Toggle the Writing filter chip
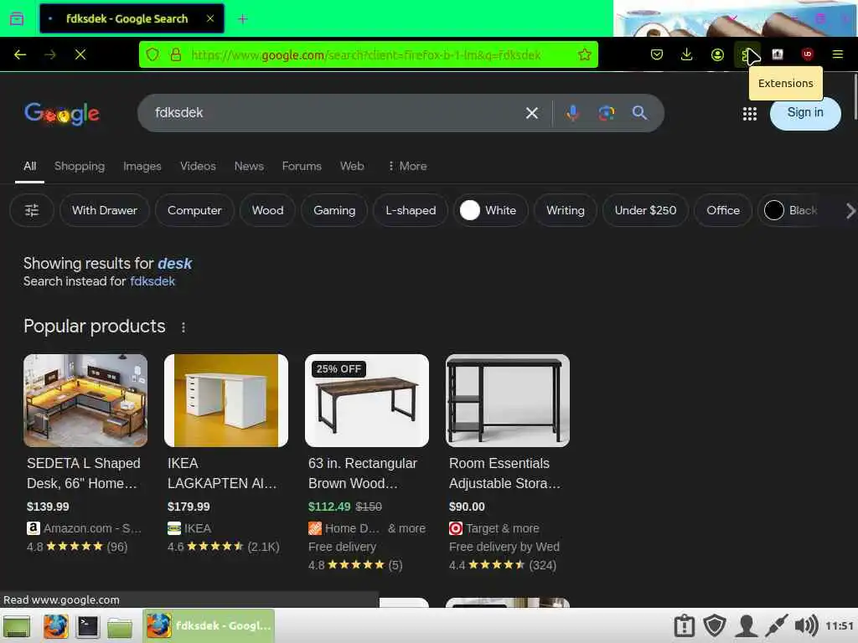 click(x=566, y=210)
